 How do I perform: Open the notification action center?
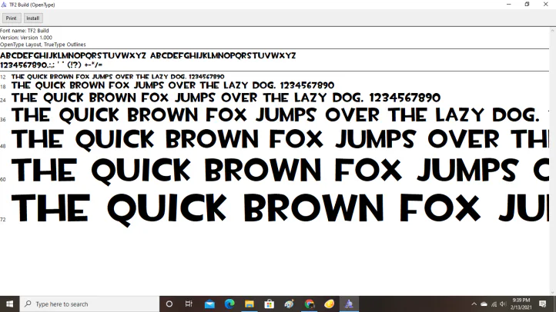tap(543, 304)
